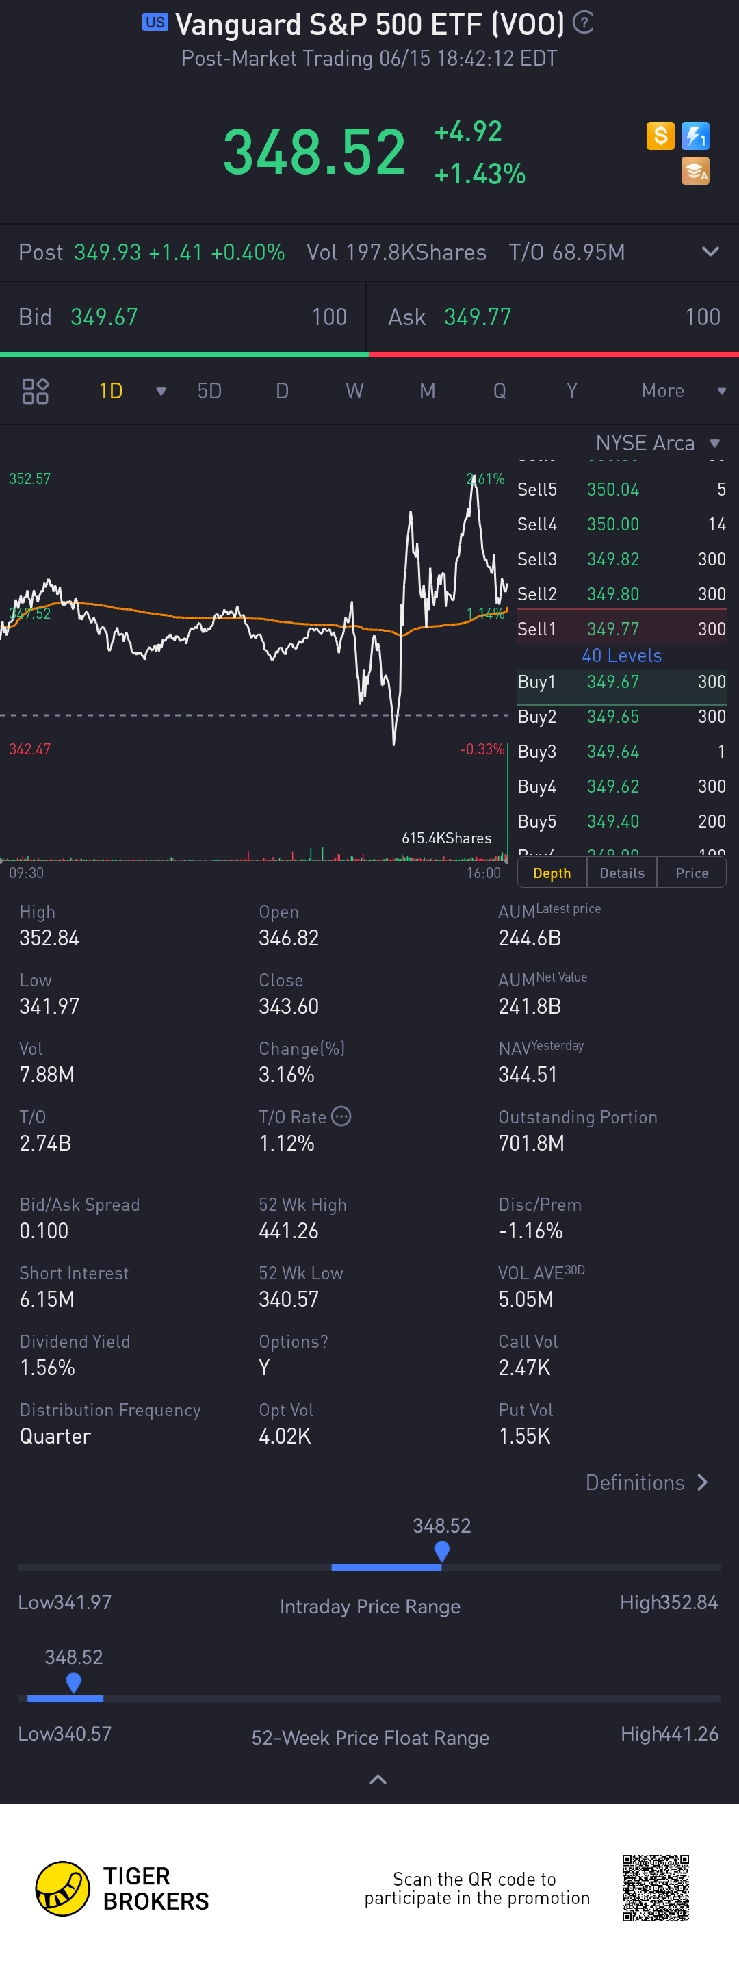Image resolution: width=739 pixels, height=1974 pixels.
Task: Select the Buy5 349.40 order row
Action: coord(622,821)
